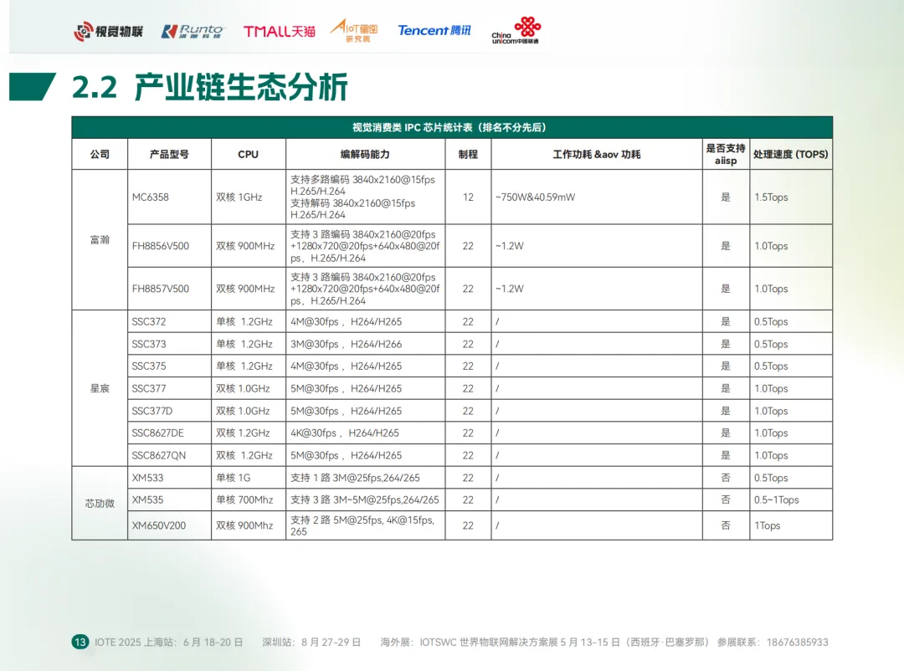Click the 0.5~1Tops speed cell
Viewport: 904px width, 671px height.
click(791, 499)
